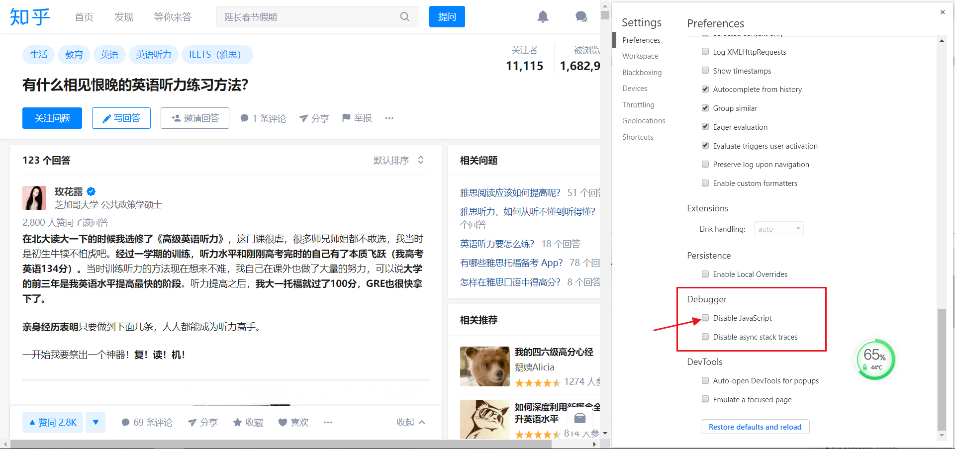This screenshot has height=449, width=955.
Task: Open comments via the speech bubble icon
Action: [x=244, y=118]
